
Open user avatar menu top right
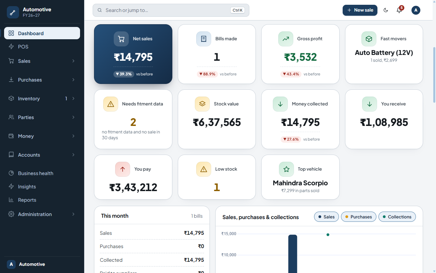click(416, 10)
